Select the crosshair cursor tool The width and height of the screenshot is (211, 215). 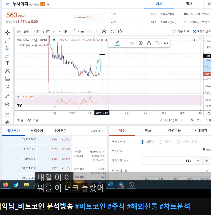[7, 32]
